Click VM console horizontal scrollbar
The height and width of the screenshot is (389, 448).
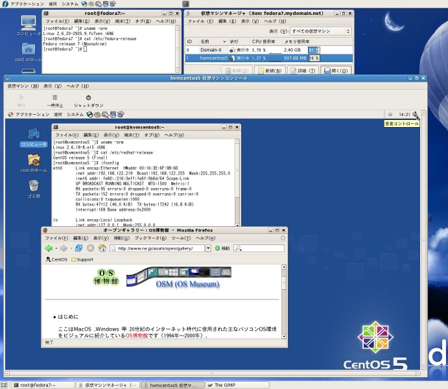(212, 373)
